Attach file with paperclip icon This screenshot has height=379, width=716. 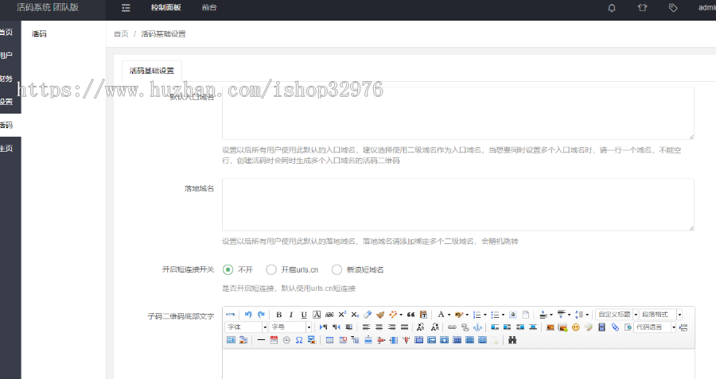(615, 327)
